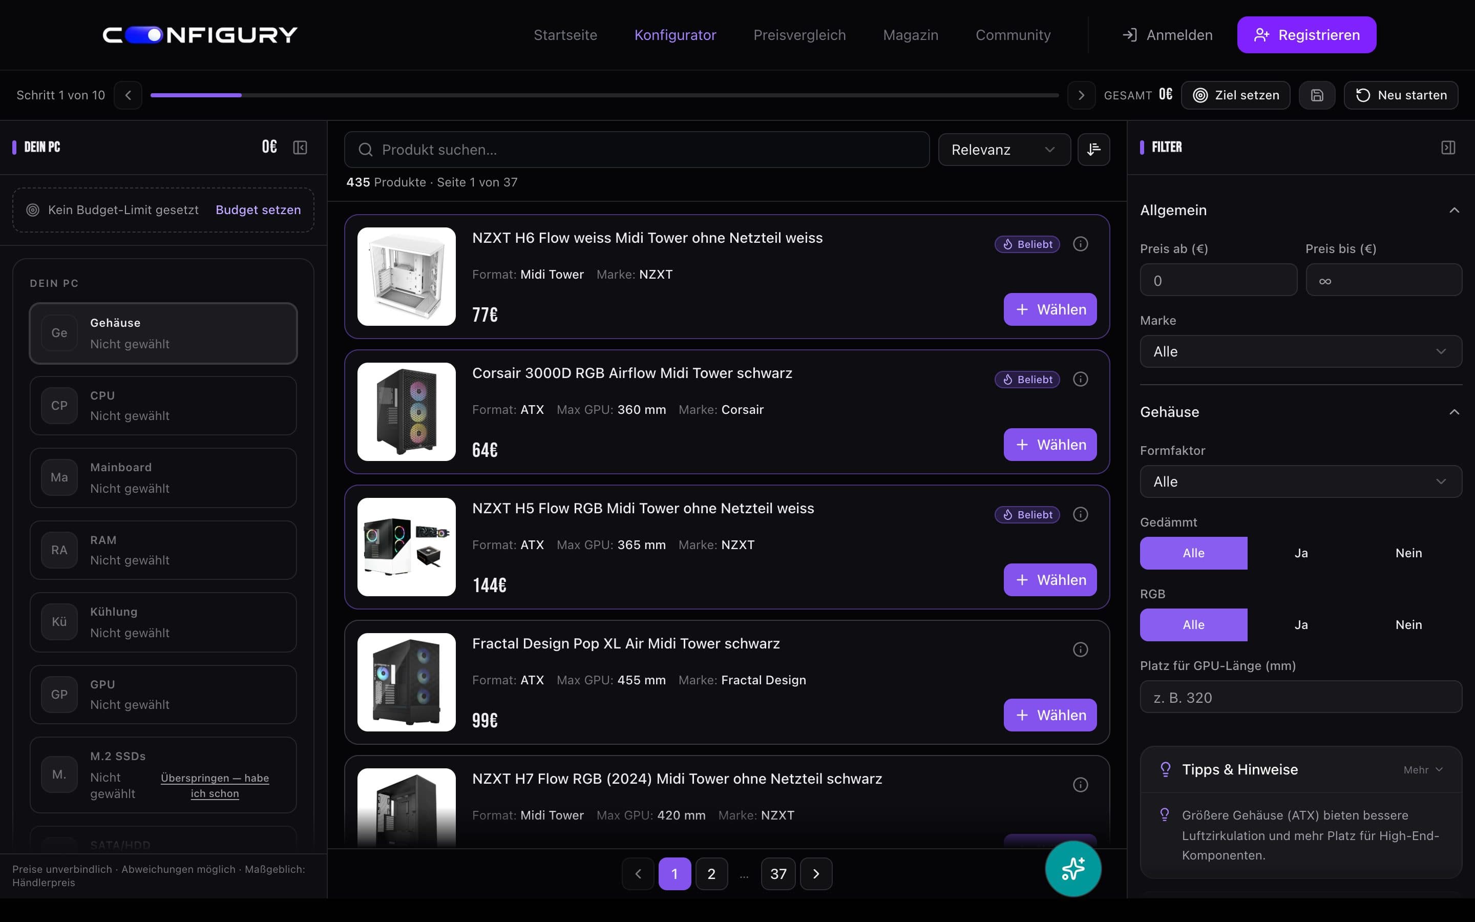Viewport: 1475px width, 922px height.
Task: Click Beliebt badge on Corsair 3000D
Action: pos(1027,379)
